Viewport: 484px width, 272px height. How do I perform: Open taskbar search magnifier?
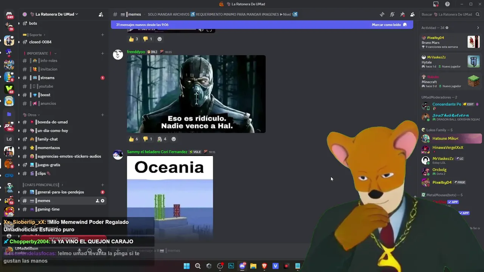click(x=198, y=266)
